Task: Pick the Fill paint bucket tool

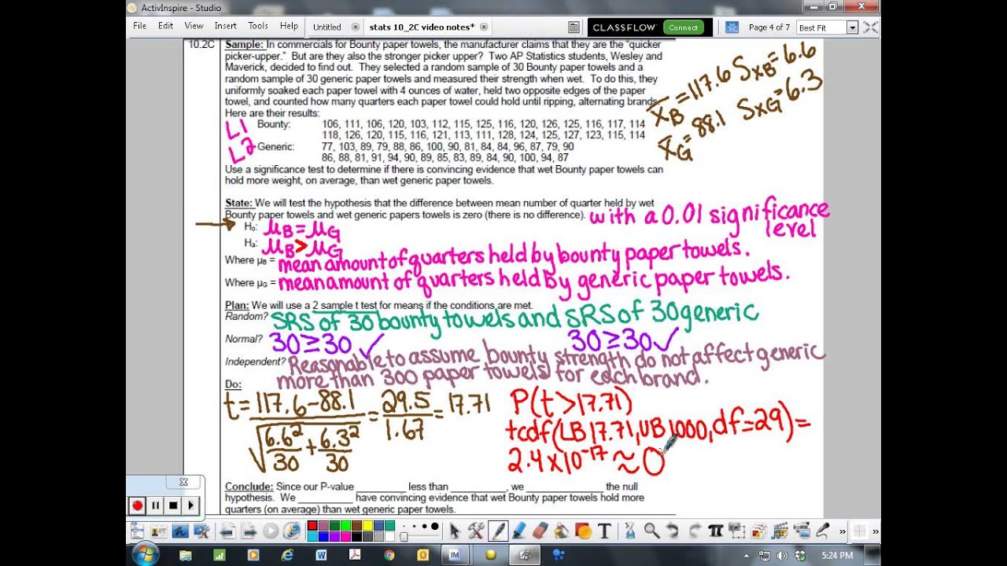Action: [x=561, y=531]
